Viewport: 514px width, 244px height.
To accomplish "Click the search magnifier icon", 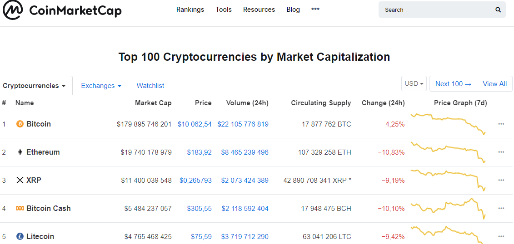I will click(498, 10).
